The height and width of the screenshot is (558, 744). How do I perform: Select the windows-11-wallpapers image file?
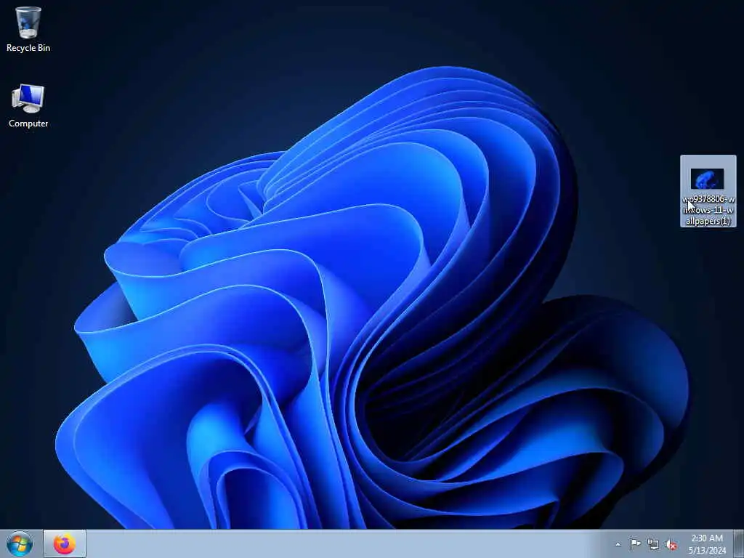click(708, 191)
